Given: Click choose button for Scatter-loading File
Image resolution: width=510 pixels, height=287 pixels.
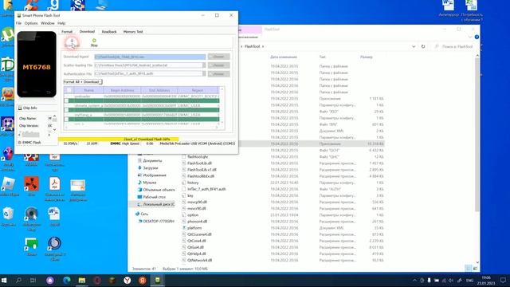Looking at the screenshot, I should [219, 65].
